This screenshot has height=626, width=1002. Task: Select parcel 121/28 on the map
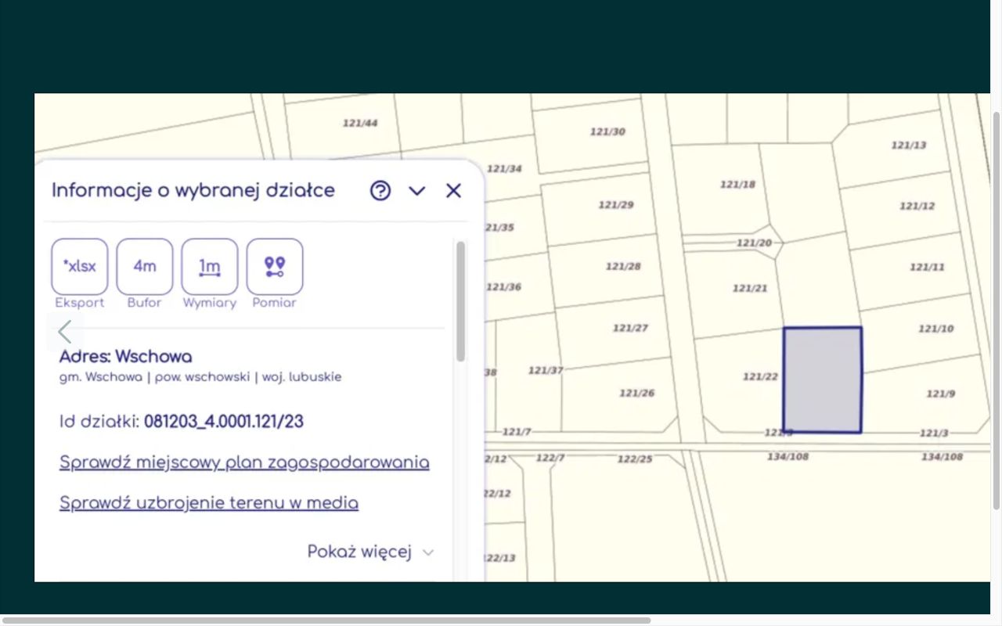coord(623,266)
